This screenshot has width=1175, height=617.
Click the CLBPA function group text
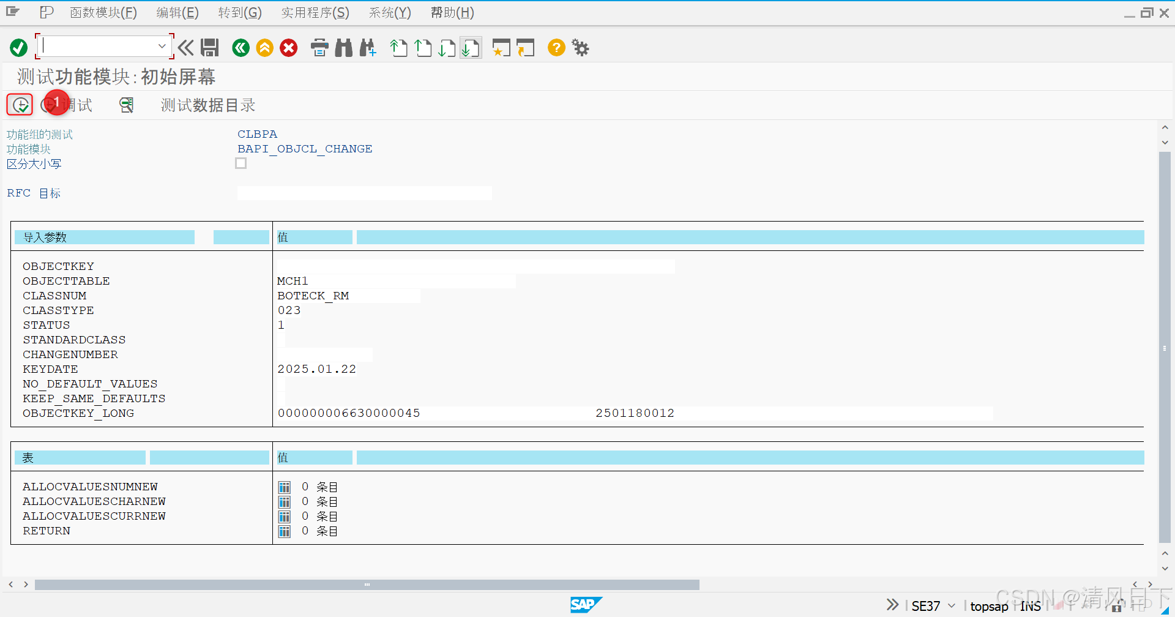257,135
